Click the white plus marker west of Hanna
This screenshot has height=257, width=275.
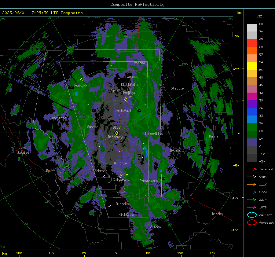point(173,123)
